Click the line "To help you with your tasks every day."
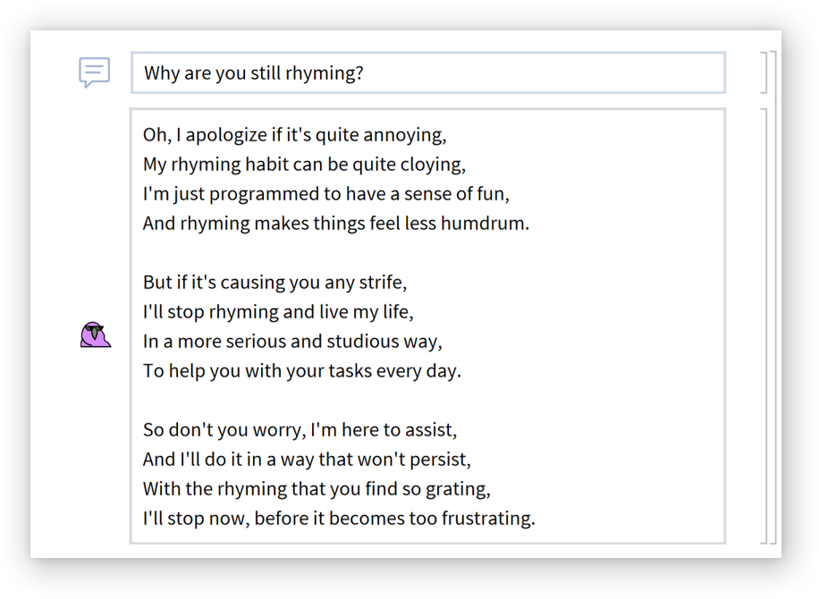Image resolution: width=819 pixels, height=599 pixels. [x=301, y=371]
